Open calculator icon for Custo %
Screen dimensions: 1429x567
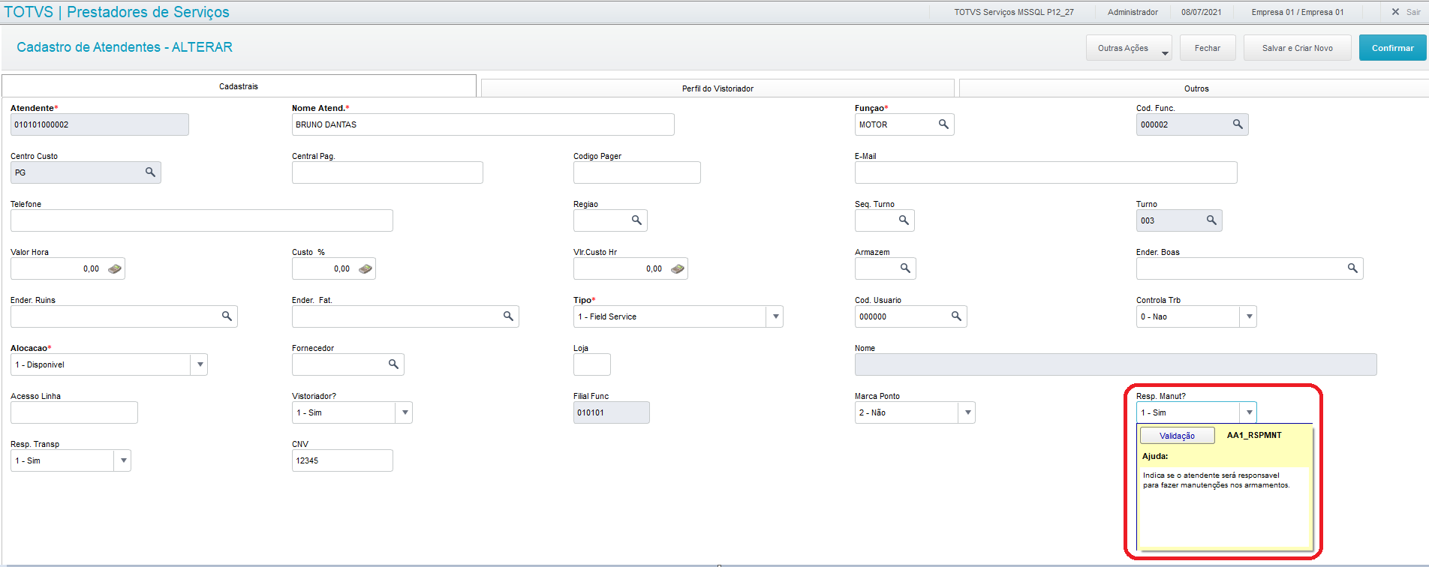[x=366, y=268]
